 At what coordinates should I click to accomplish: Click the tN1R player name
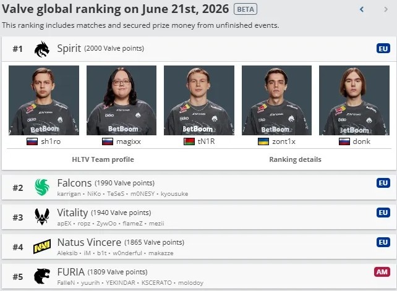[206, 141]
